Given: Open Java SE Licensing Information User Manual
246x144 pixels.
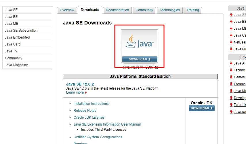Looking at the screenshot, I should point(107,124).
